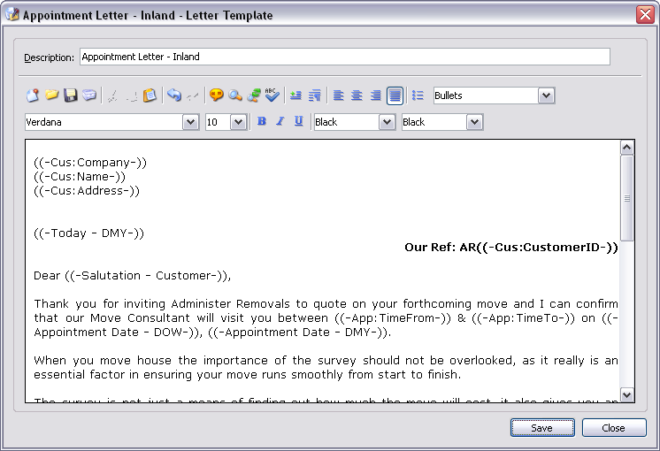Click the Save button
Screen dimensions: 660x451
pyautogui.click(x=541, y=428)
